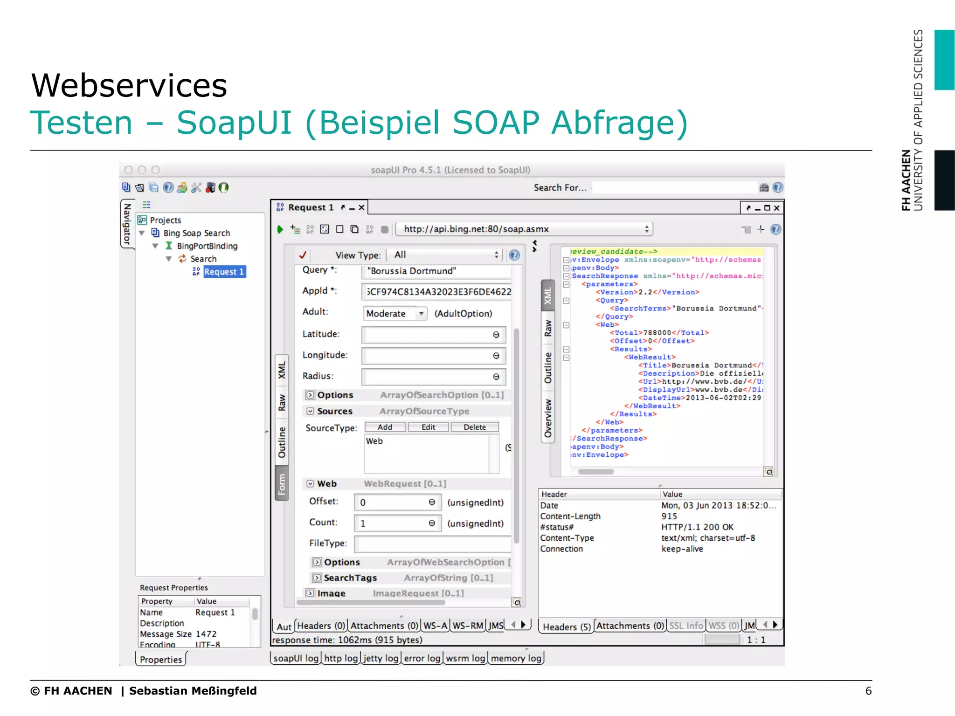
Task: Open the response Headers (5) tab
Action: click(x=566, y=627)
